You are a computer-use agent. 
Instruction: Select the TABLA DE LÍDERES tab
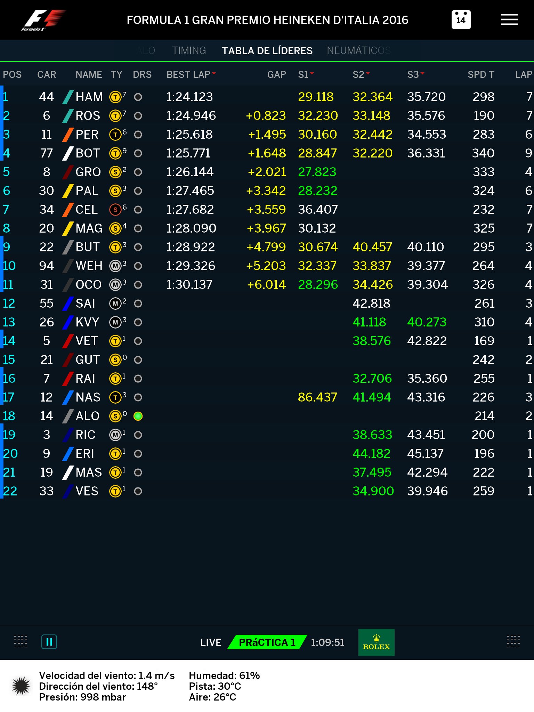click(267, 50)
